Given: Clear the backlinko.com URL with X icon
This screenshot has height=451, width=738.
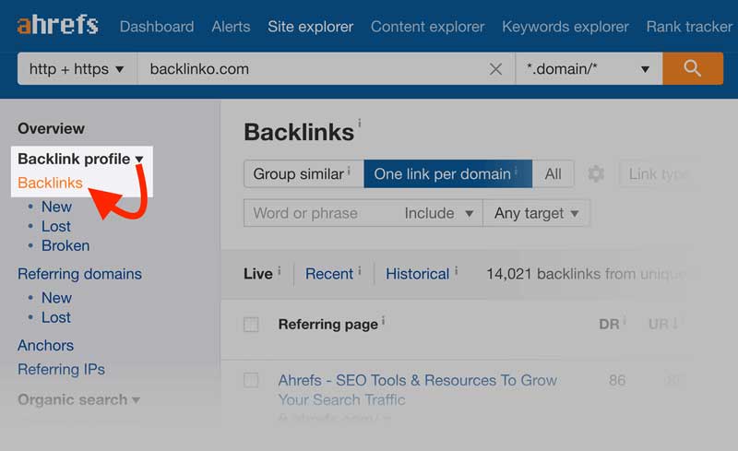Looking at the screenshot, I should click(495, 69).
